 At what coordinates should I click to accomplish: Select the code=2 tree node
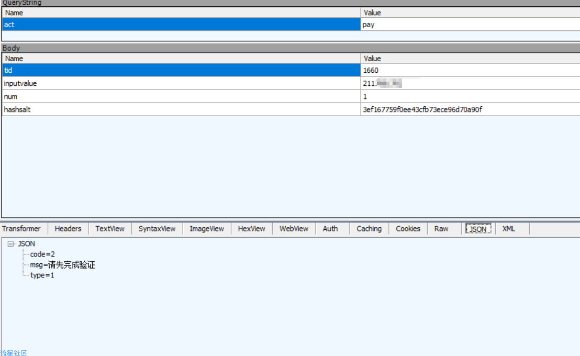[42, 254]
